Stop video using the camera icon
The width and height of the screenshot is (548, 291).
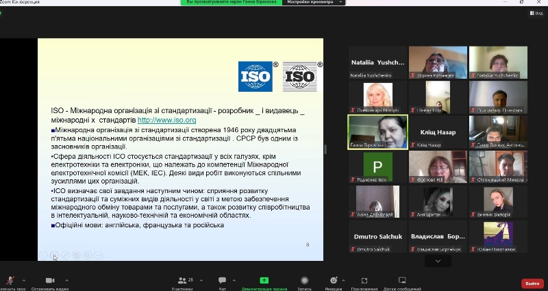tap(49, 280)
